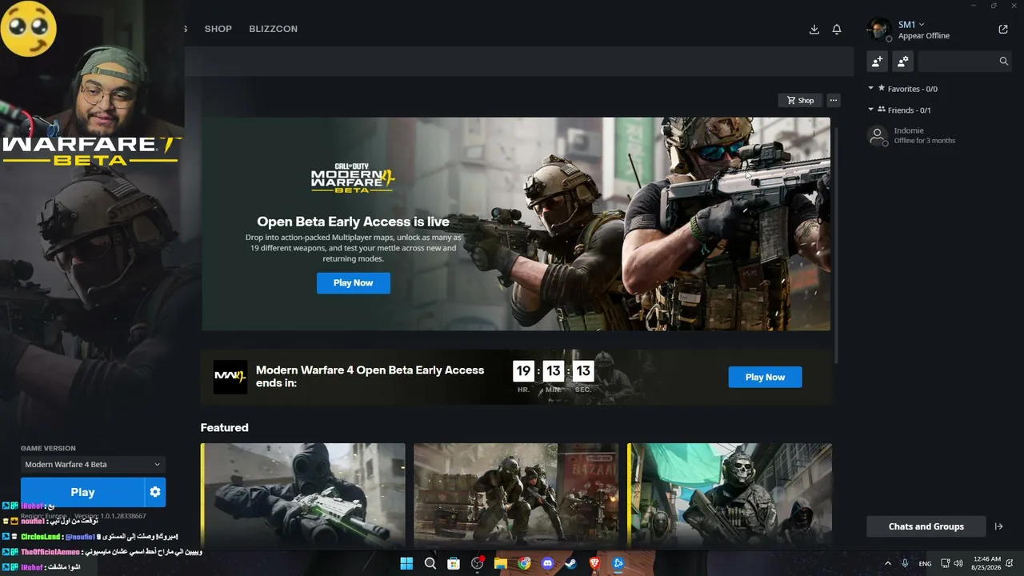Open the three-dot options menu beside Shop
The width and height of the screenshot is (1024, 576).
834,100
